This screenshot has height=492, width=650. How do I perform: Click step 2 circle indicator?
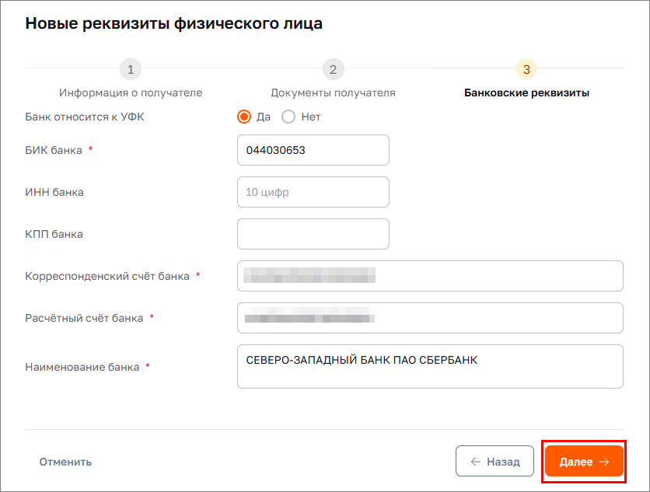click(333, 69)
